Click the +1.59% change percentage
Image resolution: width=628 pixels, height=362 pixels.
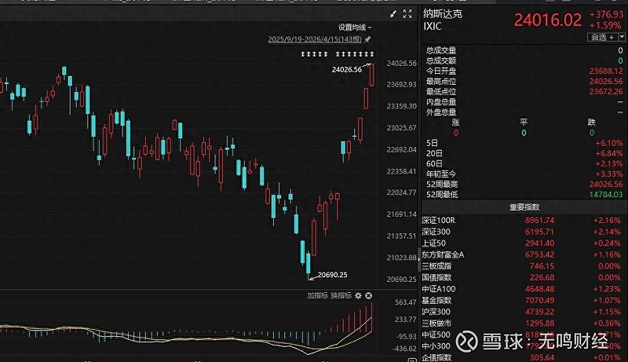[x=604, y=25]
